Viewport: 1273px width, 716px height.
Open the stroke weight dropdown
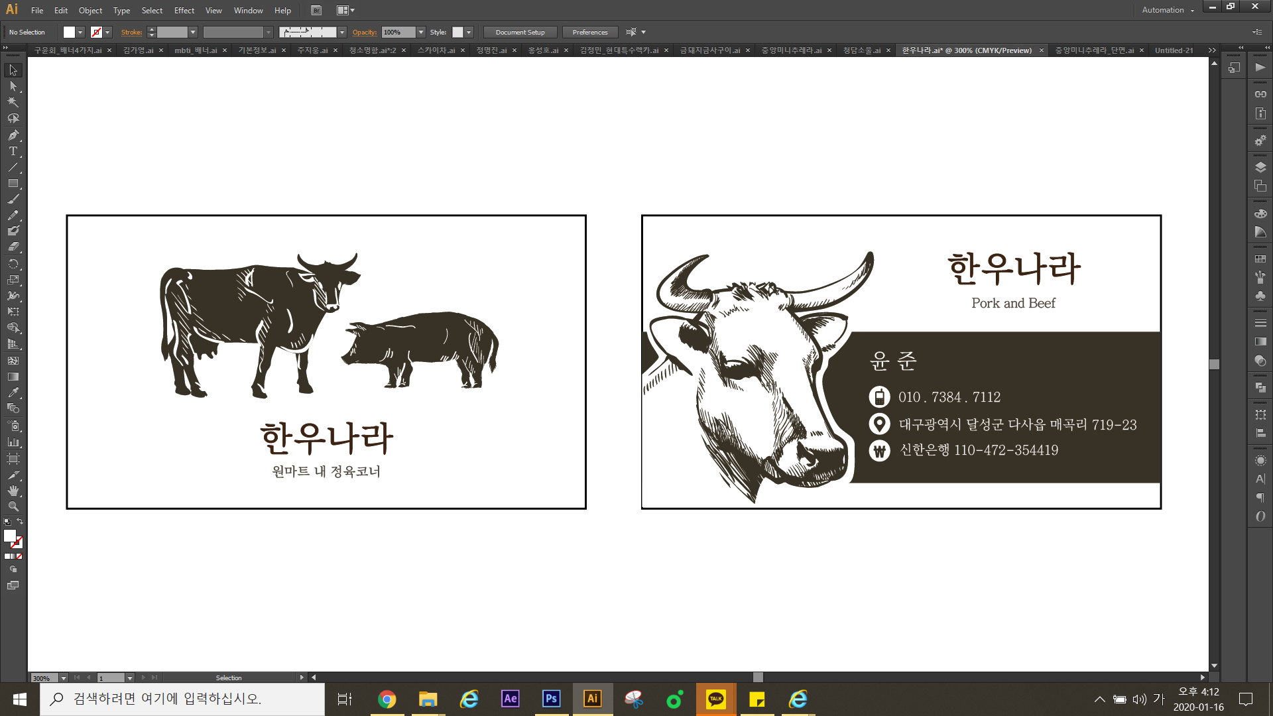tap(193, 32)
